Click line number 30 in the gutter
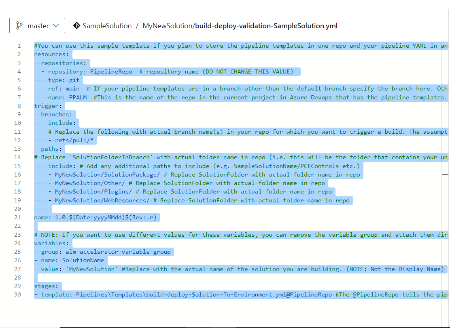The height and width of the screenshot is (328, 450). 17,294
